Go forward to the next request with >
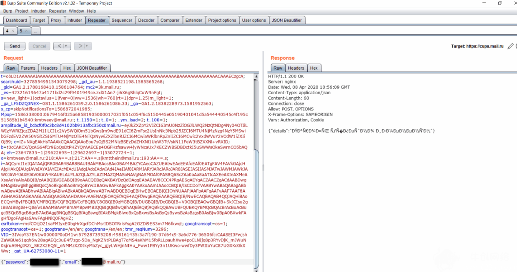Screen dimensions: 517x272 point(81,46)
